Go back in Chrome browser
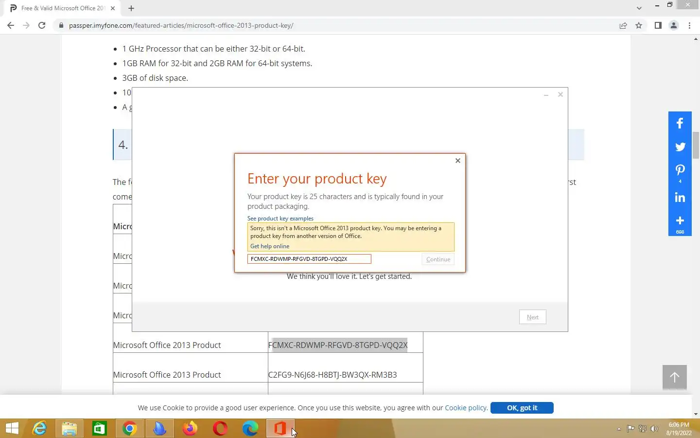 click(11, 25)
